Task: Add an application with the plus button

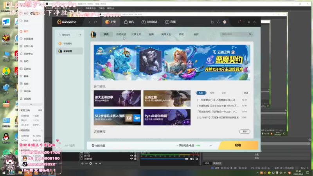Action: [x=80, y=35]
